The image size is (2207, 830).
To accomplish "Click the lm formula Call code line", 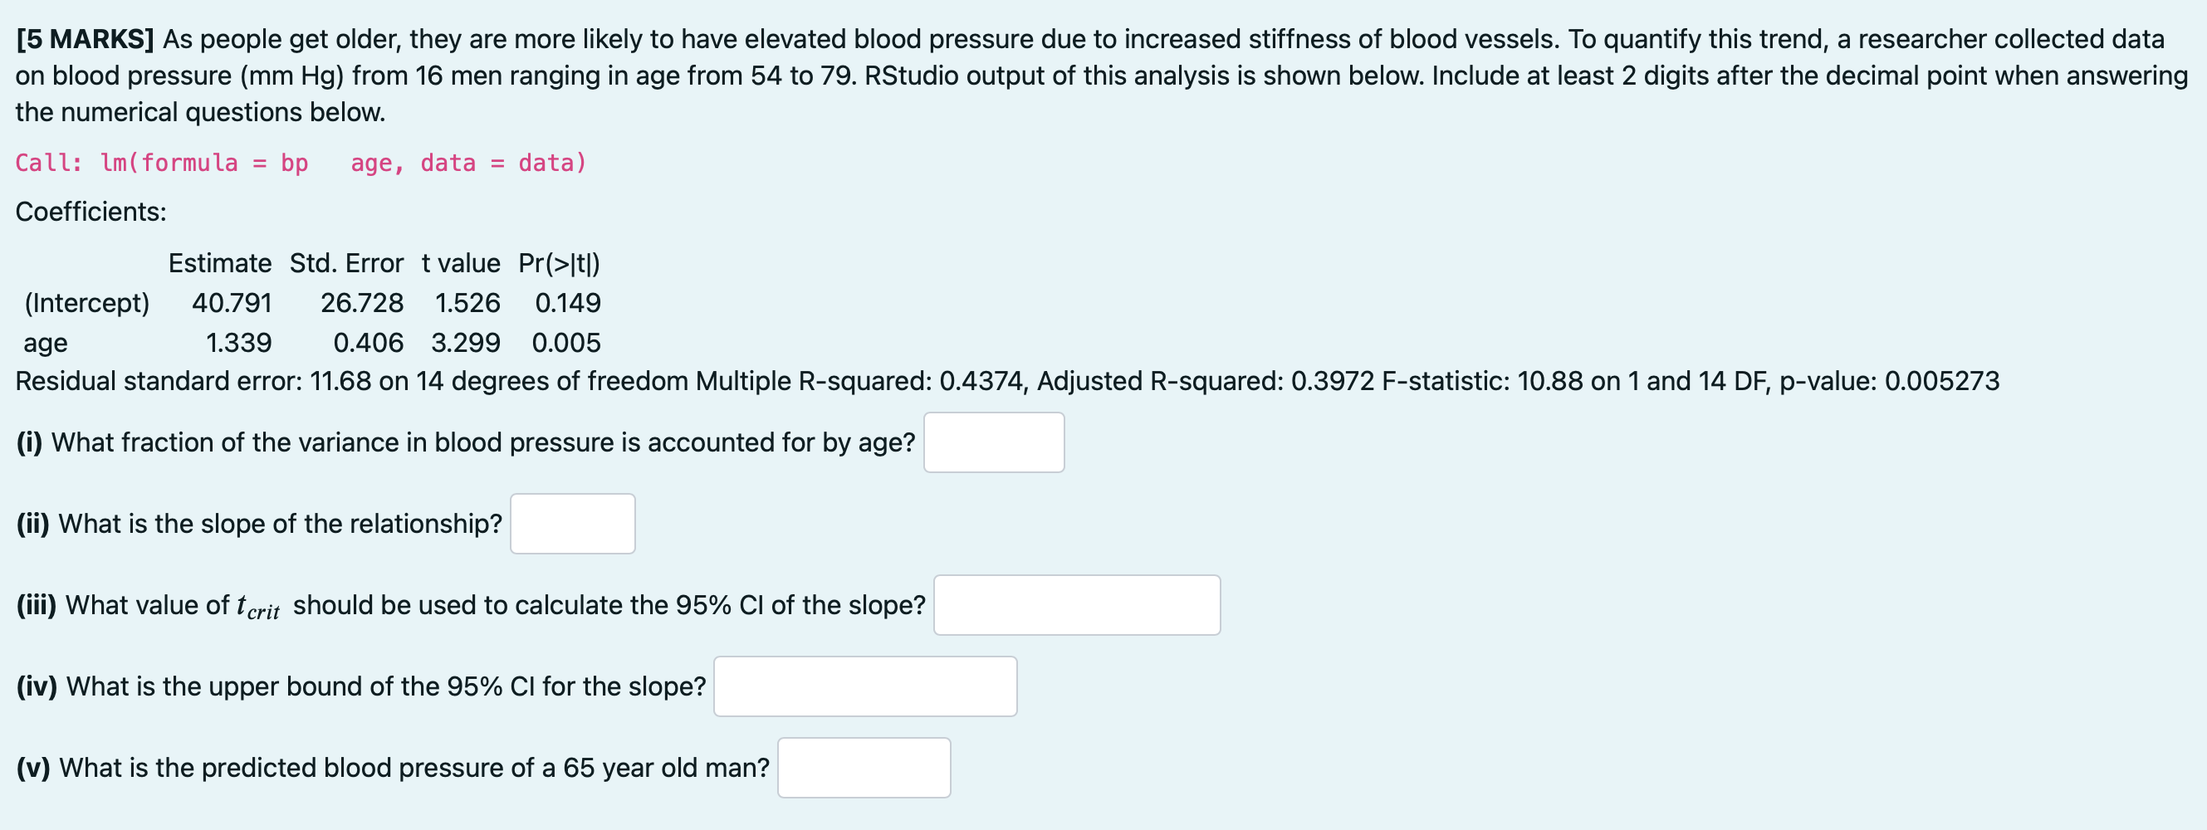I will click(x=301, y=163).
